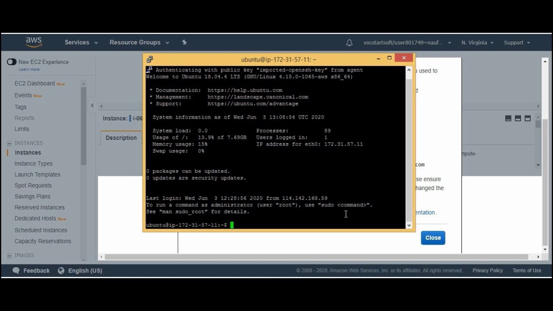Click the Ubuntu help documentation URL text
The width and height of the screenshot is (553, 311).
point(245,90)
